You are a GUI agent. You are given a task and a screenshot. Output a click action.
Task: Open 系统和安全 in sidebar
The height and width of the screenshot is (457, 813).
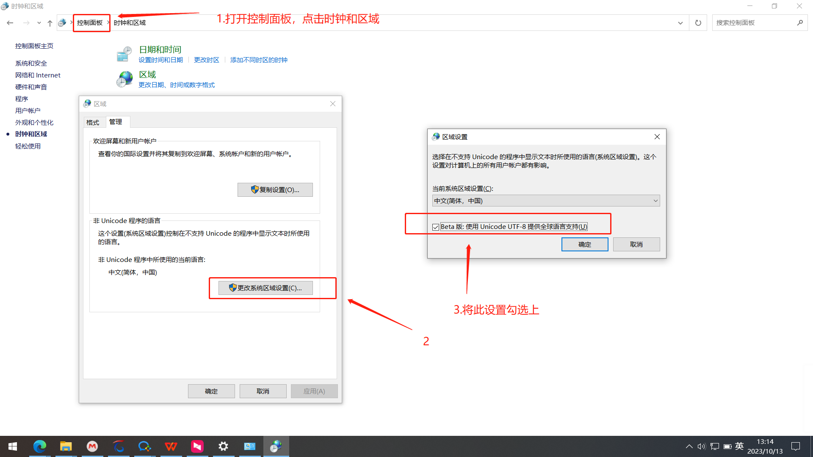[31, 63]
